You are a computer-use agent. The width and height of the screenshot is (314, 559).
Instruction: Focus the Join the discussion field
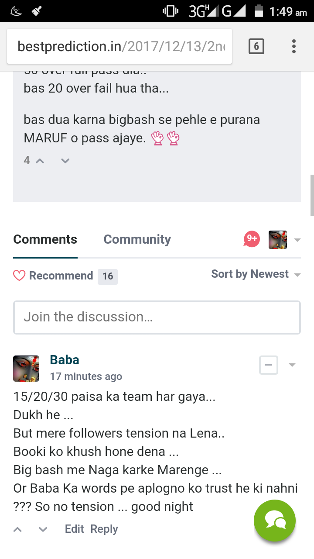(x=157, y=317)
